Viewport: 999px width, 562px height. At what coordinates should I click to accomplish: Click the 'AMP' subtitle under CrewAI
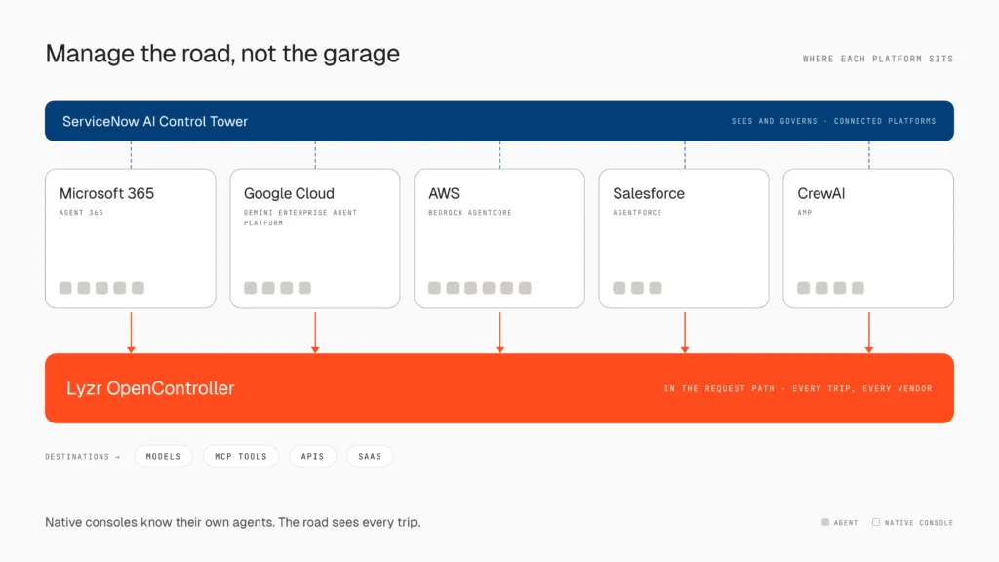tap(805, 212)
